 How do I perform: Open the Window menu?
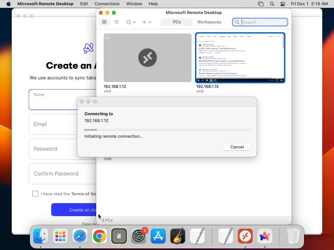(134, 4)
